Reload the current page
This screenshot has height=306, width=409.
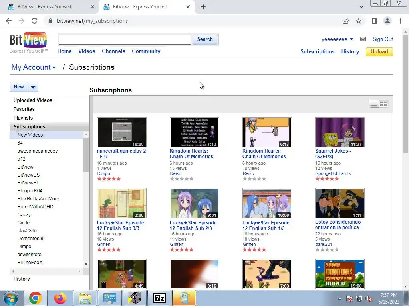click(34, 21)
